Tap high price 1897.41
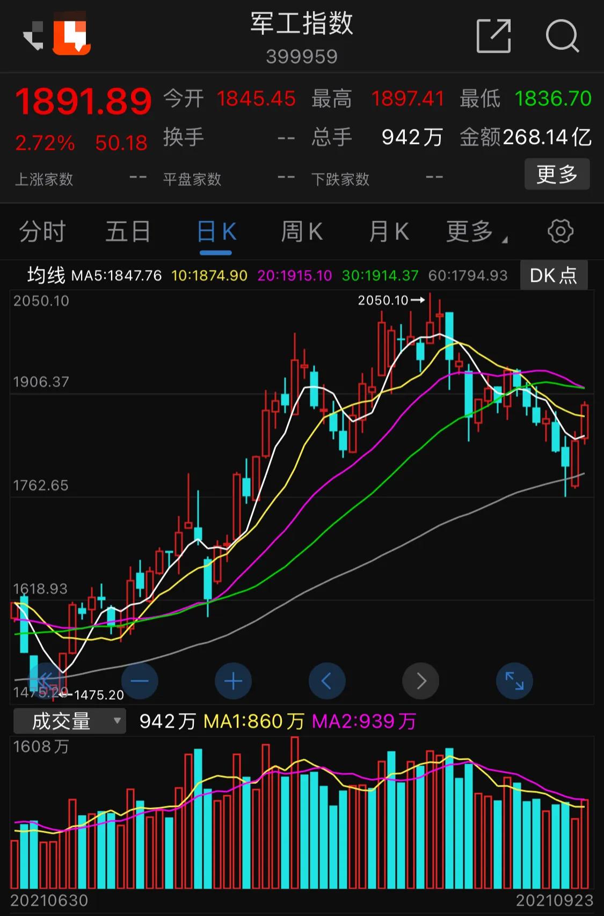Viewport: 604px width, 916px height. pos(407,99)
